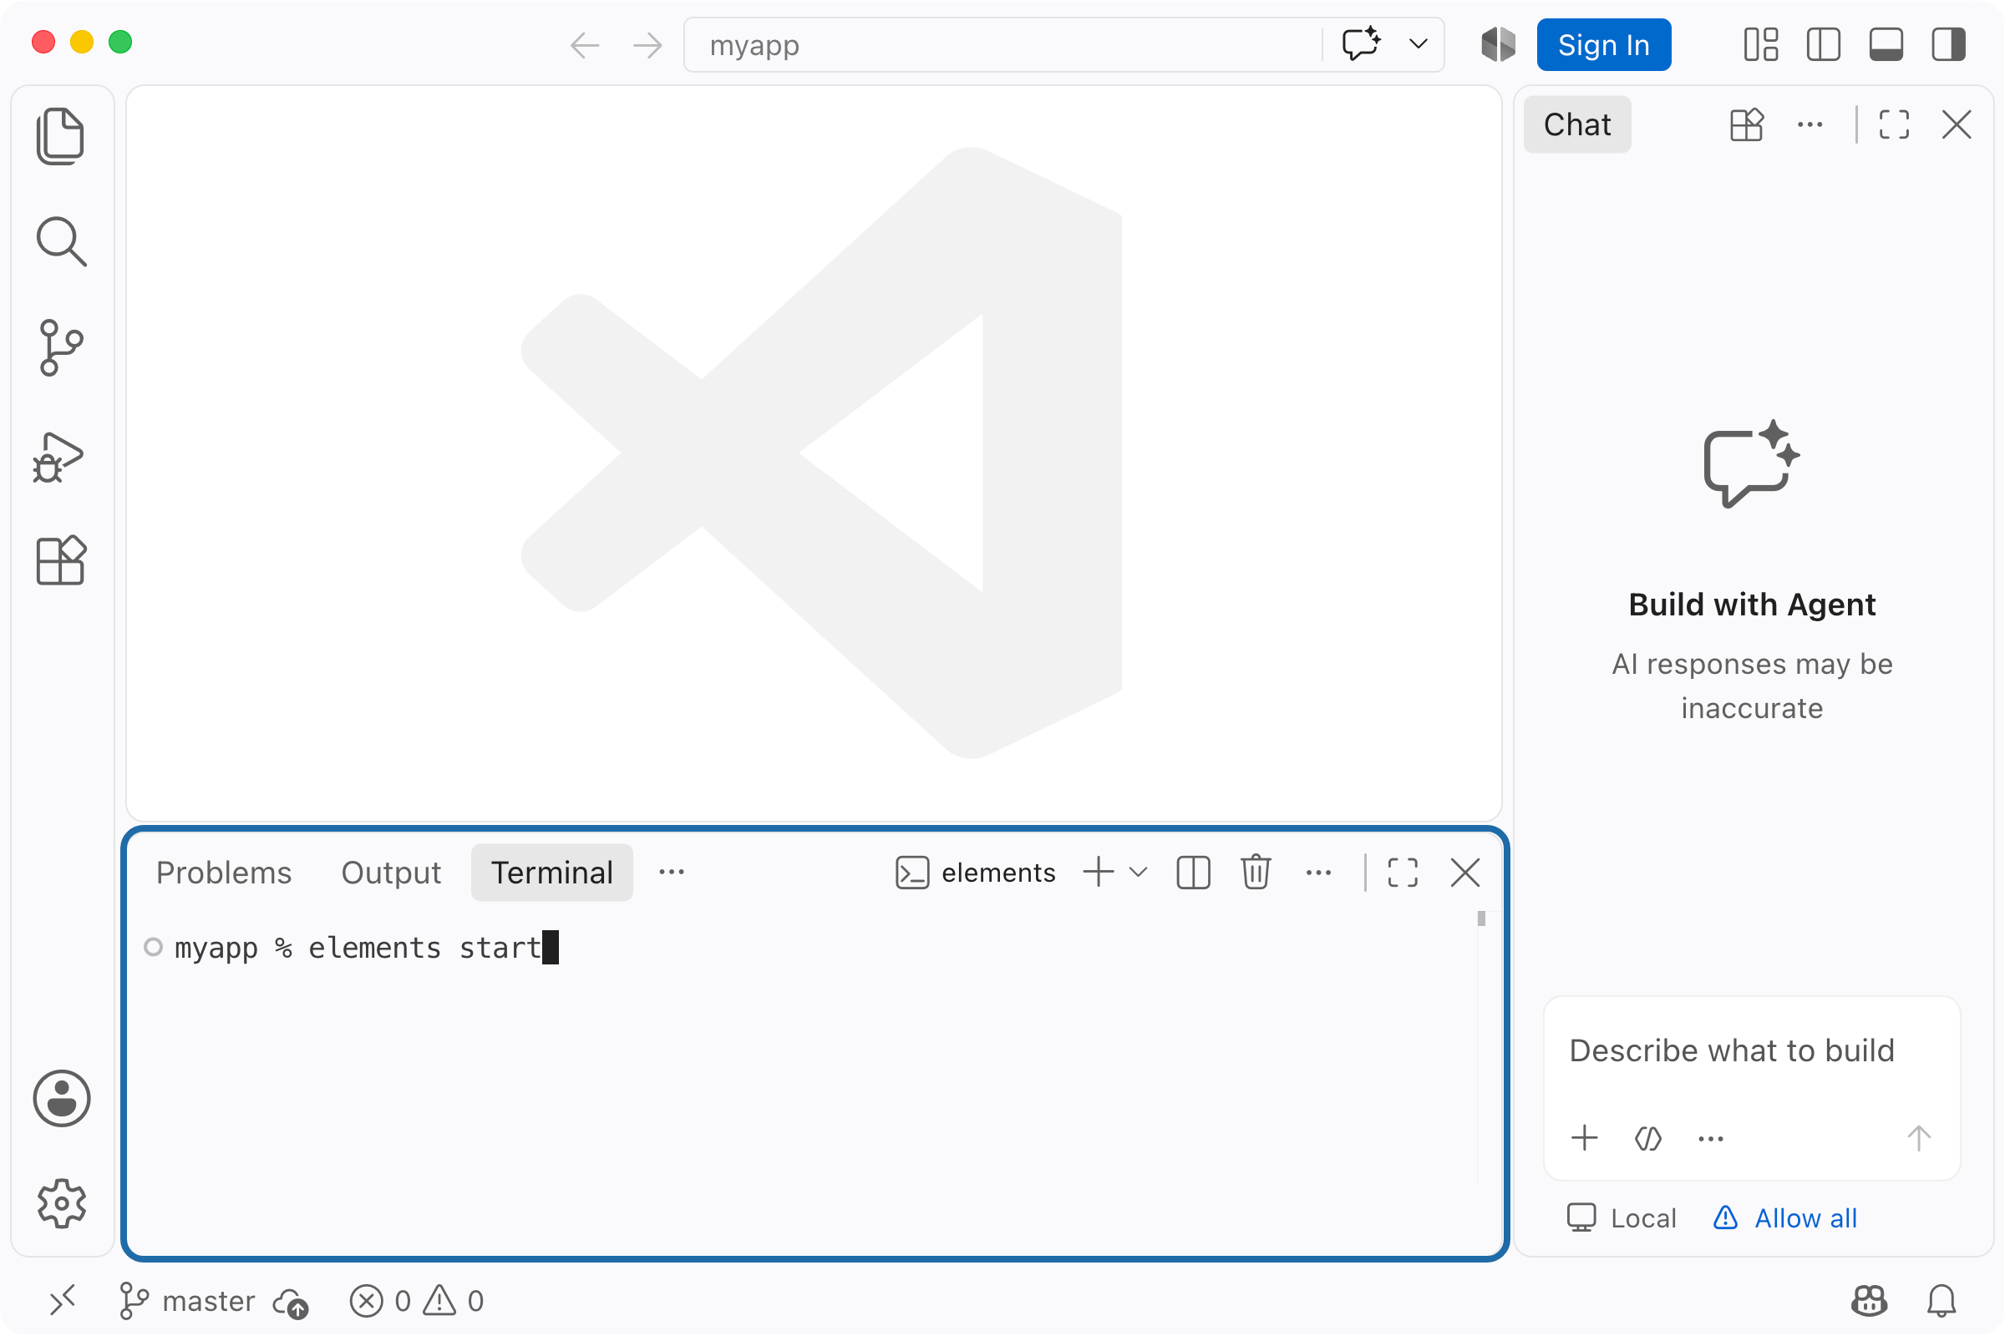
Task: Create a new terminal with plus icon
Action: tap(1098, 873)
